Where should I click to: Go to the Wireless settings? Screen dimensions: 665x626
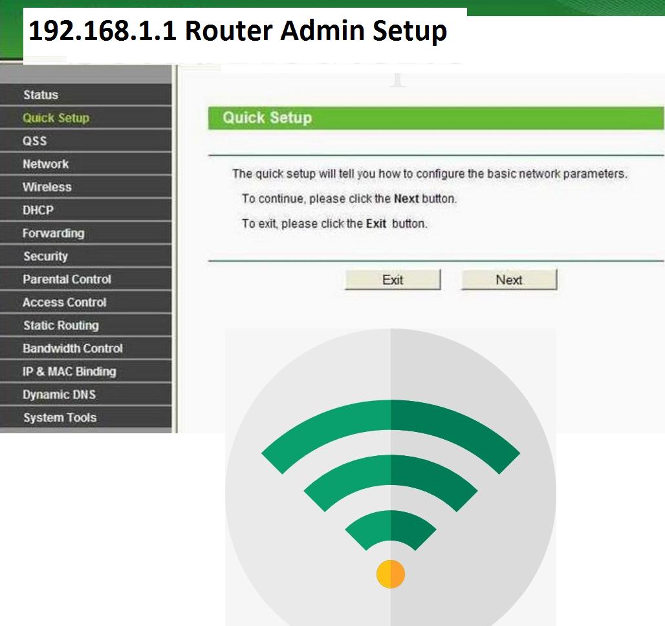tap(85, 187)
